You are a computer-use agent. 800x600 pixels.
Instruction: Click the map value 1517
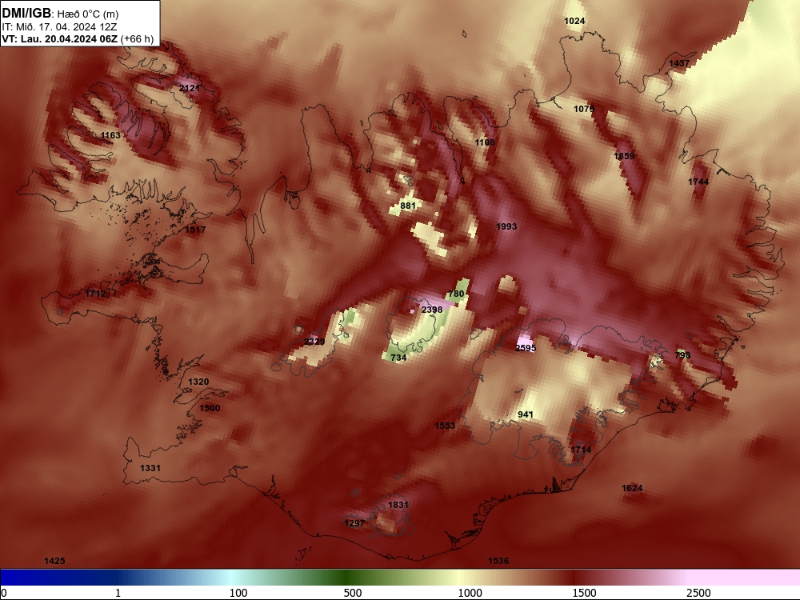195,230
